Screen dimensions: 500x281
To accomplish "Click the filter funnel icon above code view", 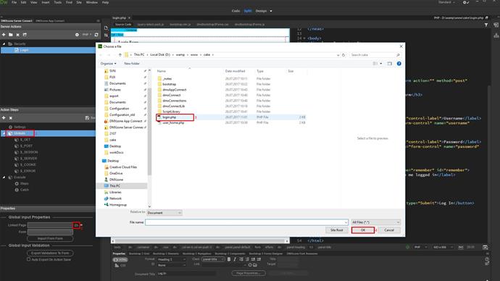I will (486, 25).
